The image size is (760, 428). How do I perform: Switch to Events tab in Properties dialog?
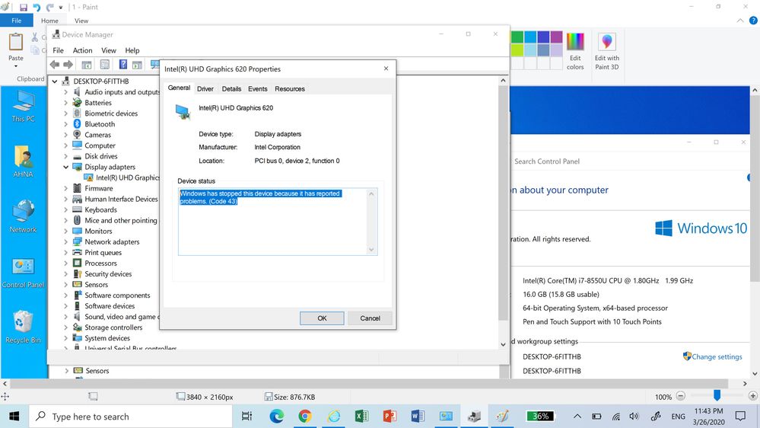click(x=257, y=89)
